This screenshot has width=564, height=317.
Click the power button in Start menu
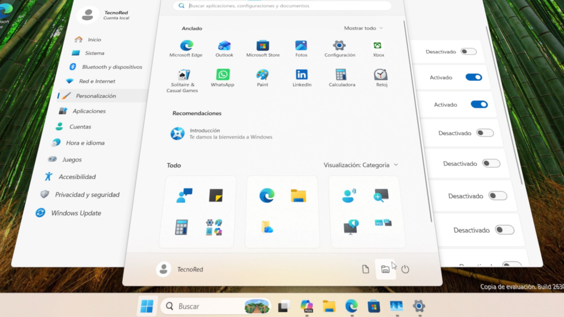pos(405,269)
